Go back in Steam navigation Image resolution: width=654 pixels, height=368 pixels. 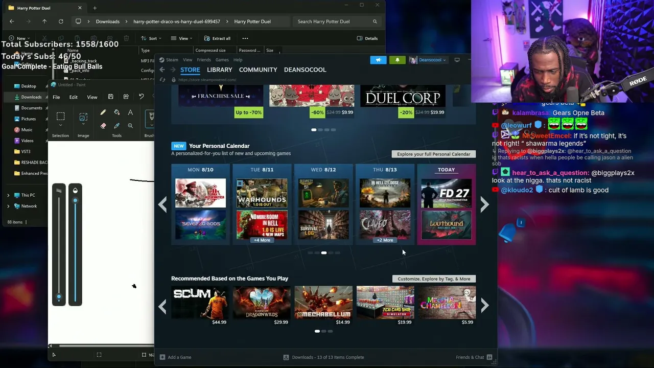coord(162,70)
